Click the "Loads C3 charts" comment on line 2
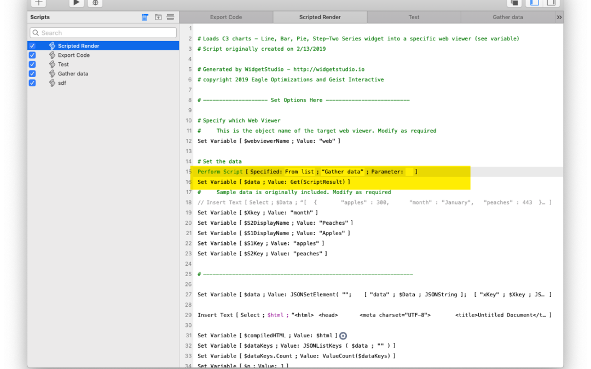Viewport: 591px width, 369px height. (358, 39)
